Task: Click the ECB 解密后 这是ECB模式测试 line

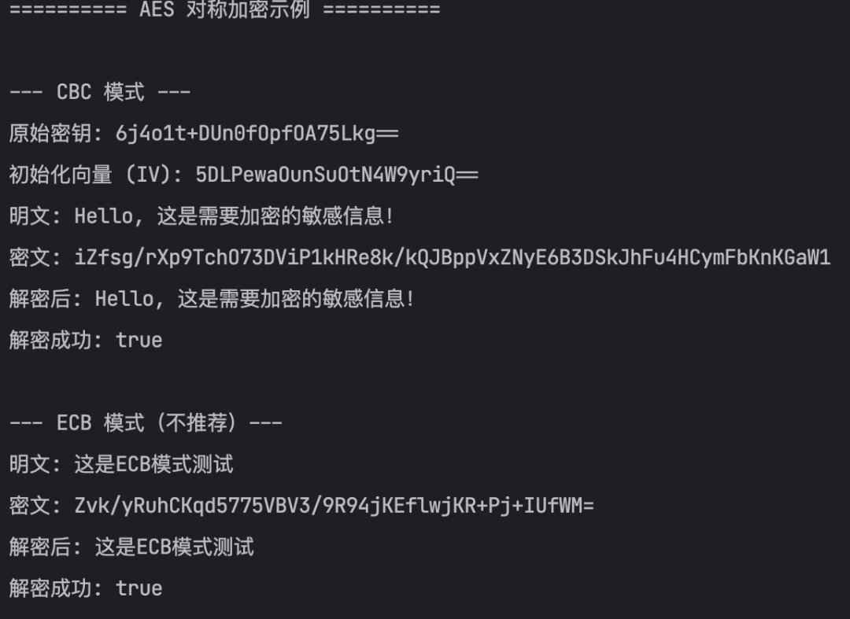Action: (x=131, y=547)
